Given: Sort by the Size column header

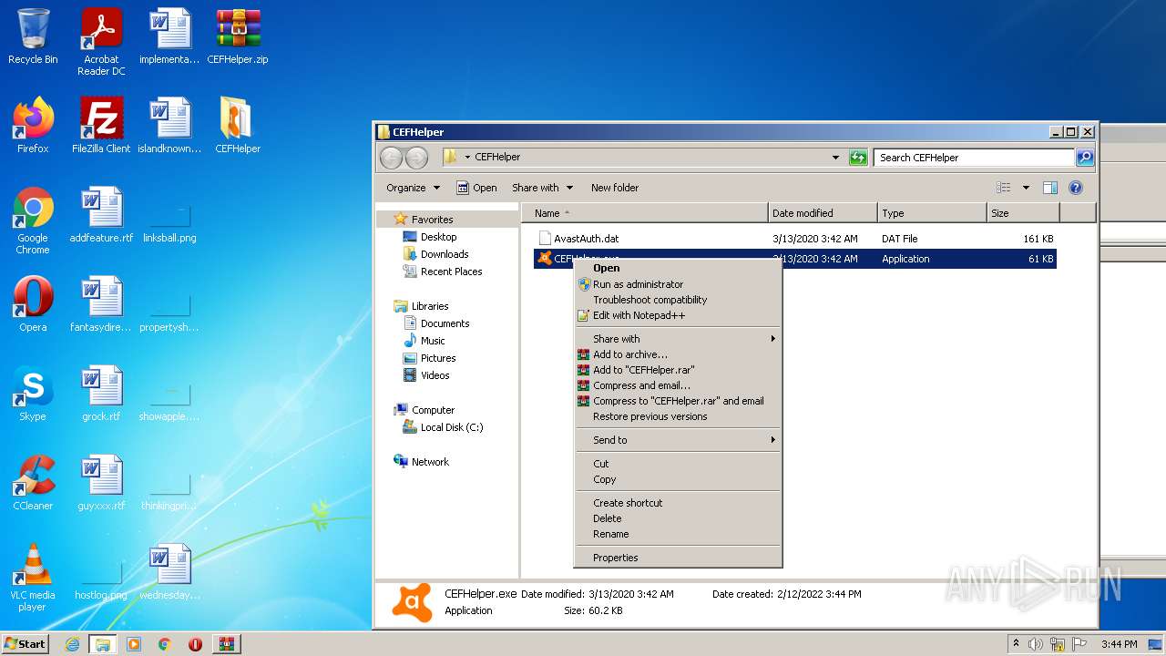Looking at the screenshot, I should [x=1023, y=213].
